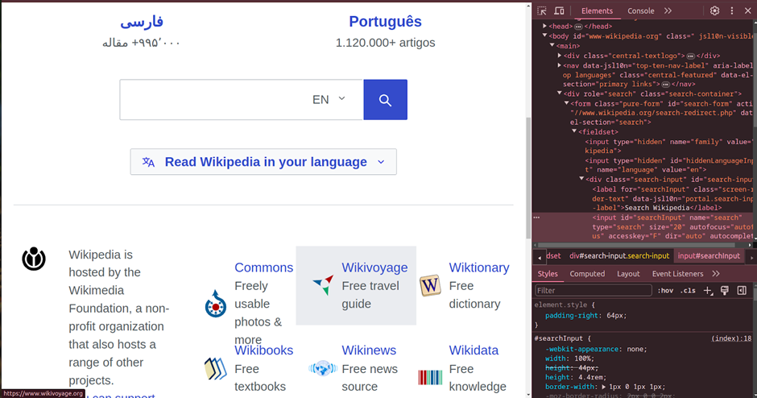Collapse the search-form form node
Viewport: 757px width, 398px height.
tap(567, 103)
